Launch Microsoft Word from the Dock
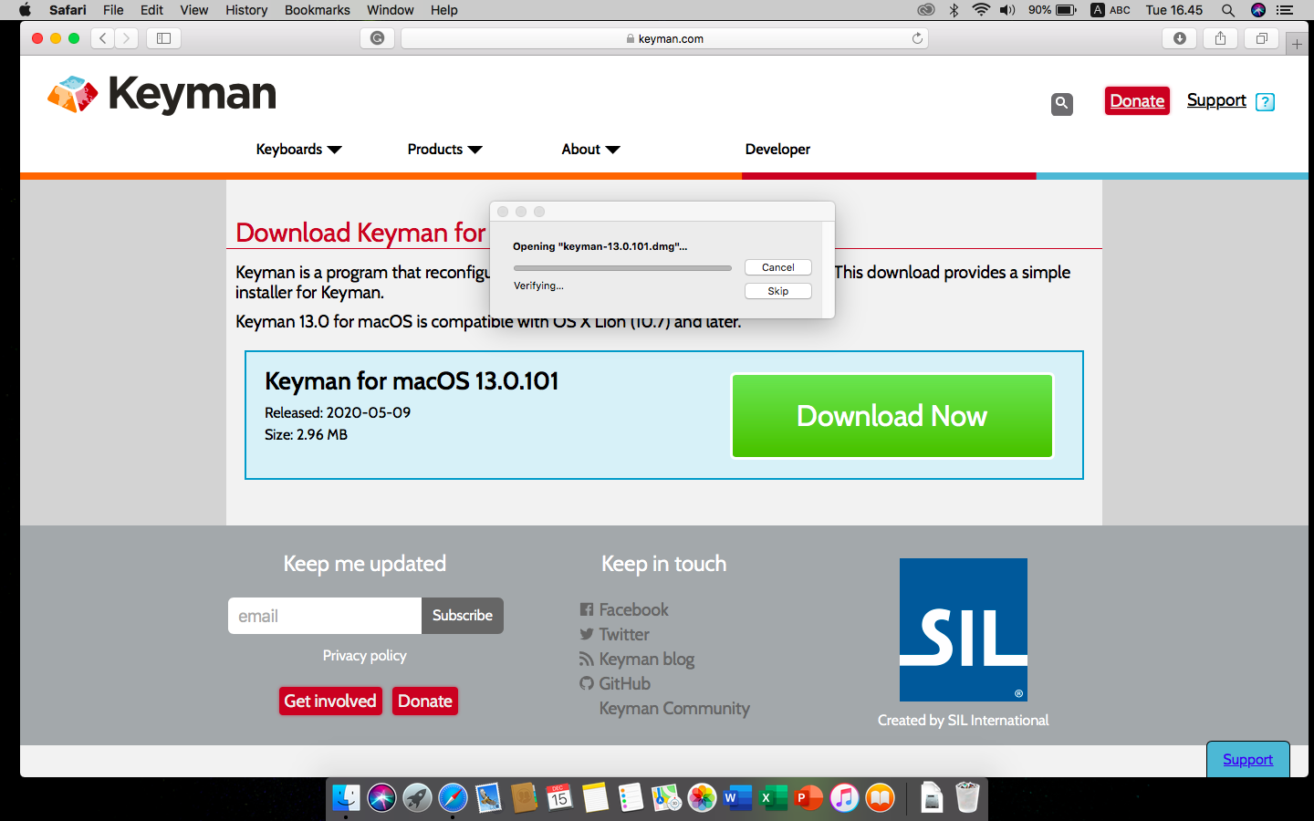1314x821 pixels. click(x=737, y=797)
